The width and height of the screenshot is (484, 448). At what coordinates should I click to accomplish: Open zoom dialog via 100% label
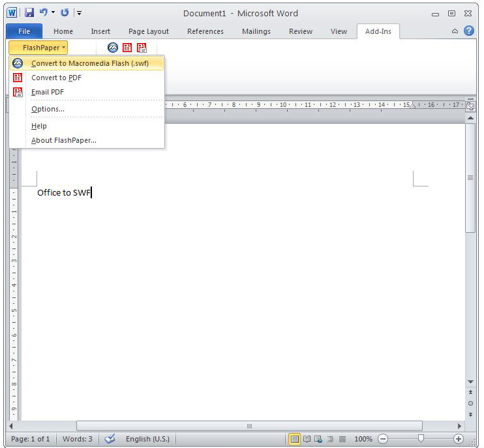pyautogui.click(x=363, y=439)
